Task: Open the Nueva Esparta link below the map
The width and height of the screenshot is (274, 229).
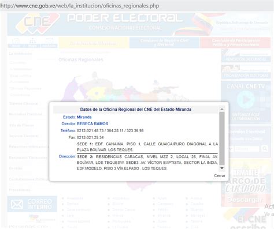Action: point(79,222)
